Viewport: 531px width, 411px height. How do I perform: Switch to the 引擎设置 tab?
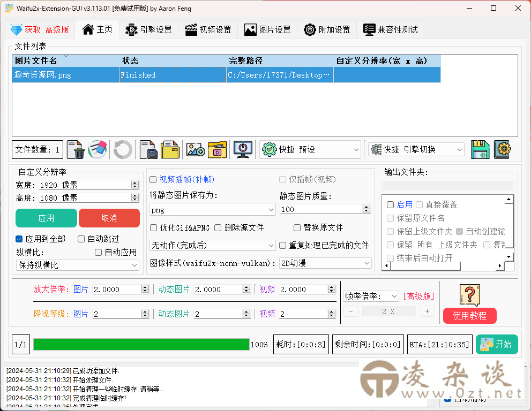pyautogui.click(x=148, y=30)
